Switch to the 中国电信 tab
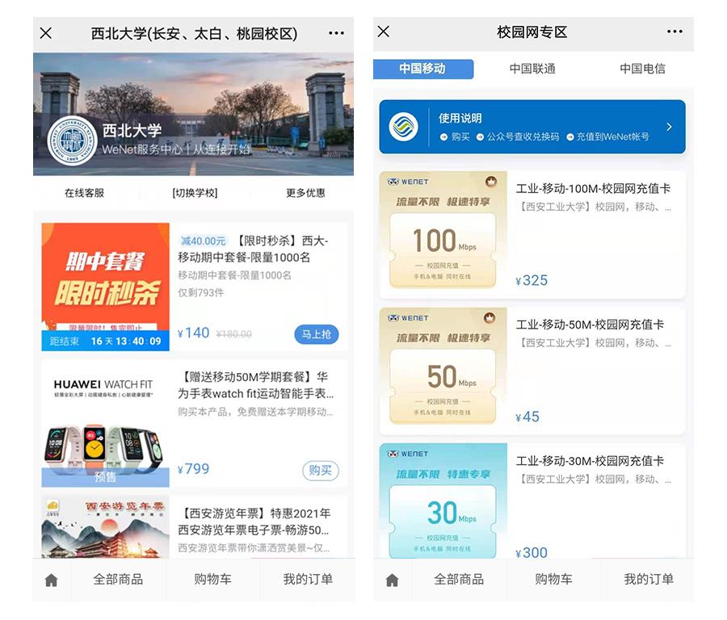The height and width of the screenshot is (620, 727). pos(643,69)
